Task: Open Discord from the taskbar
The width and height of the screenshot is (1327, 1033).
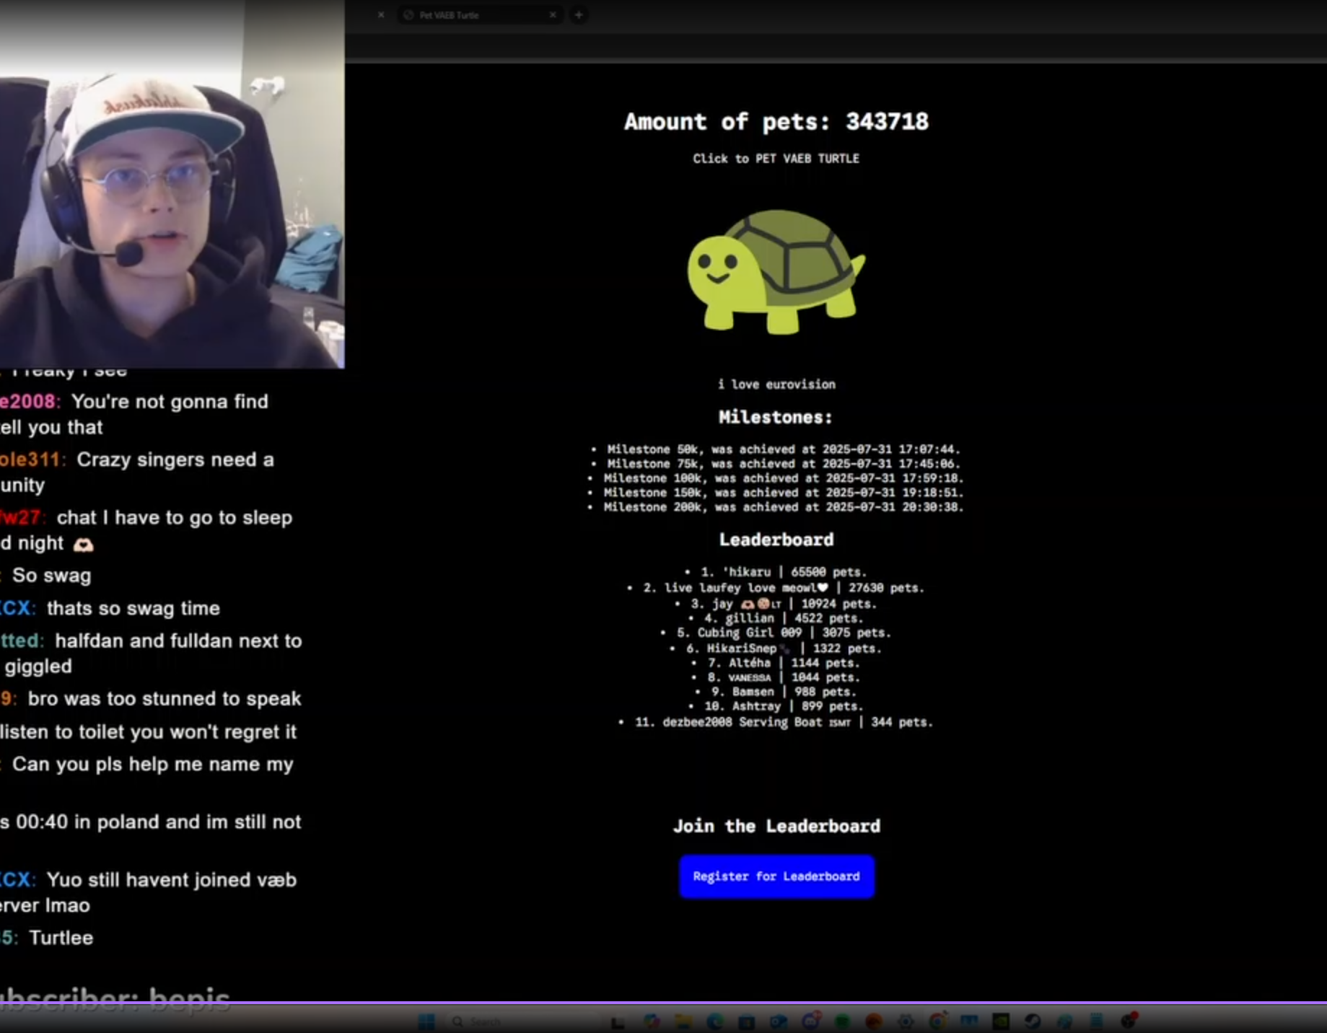Action: click(810, 1021)
